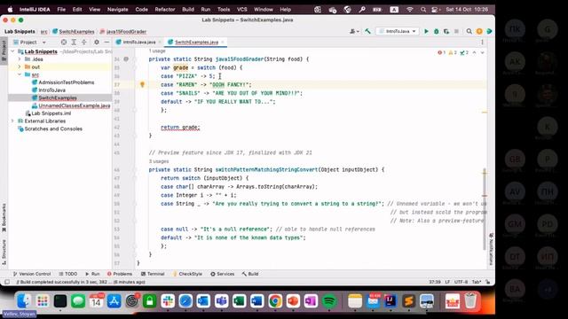Open the UTF-8 encoding selector in status bar
Image resolution: width=568 pixels, height=319 pixels.
(x=461, y=282)
